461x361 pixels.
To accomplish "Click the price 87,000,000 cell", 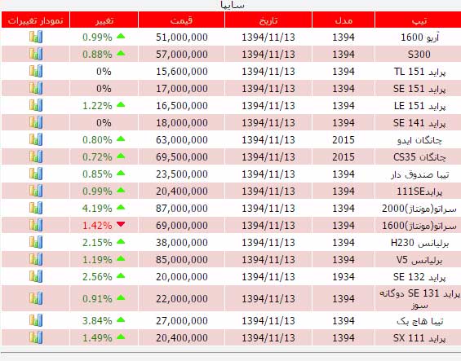I will pos(182,209).
